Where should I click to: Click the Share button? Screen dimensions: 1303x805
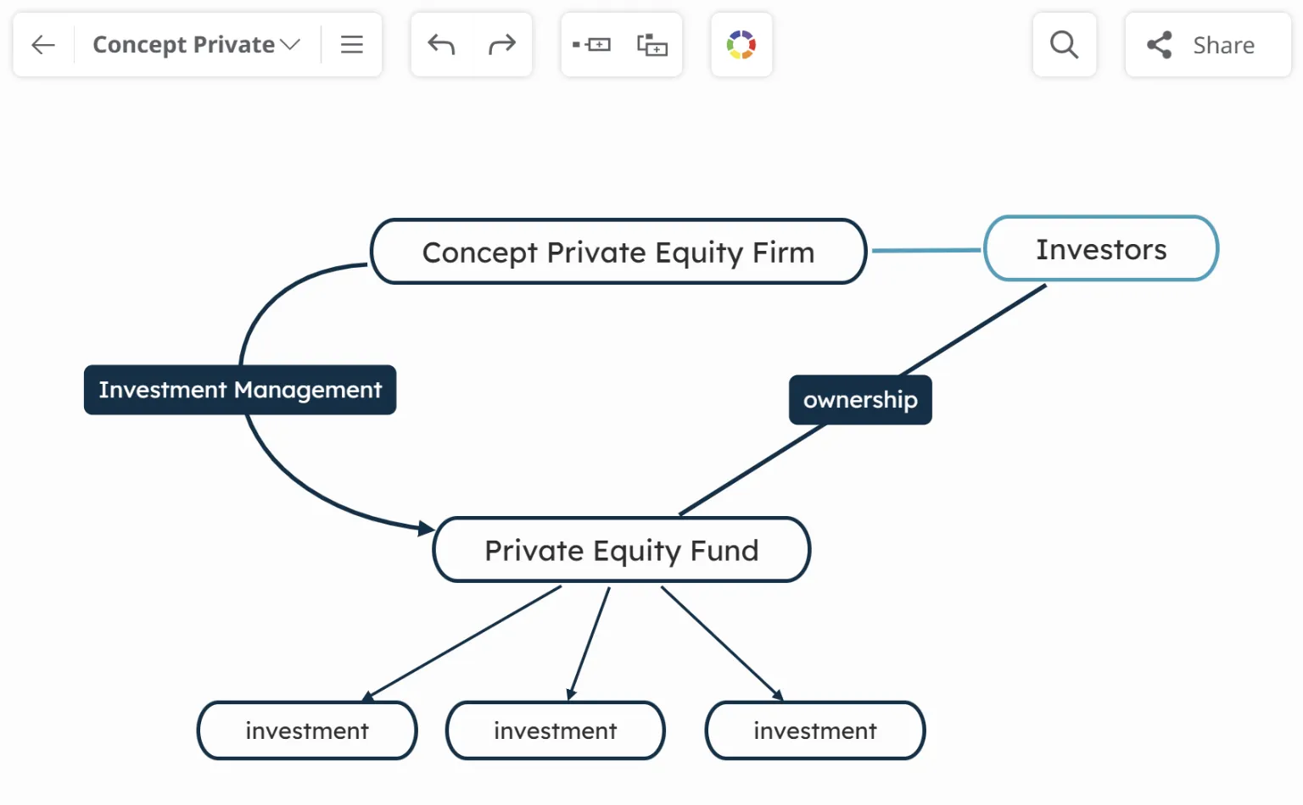pyautogui.click(x=1207, y=45)
